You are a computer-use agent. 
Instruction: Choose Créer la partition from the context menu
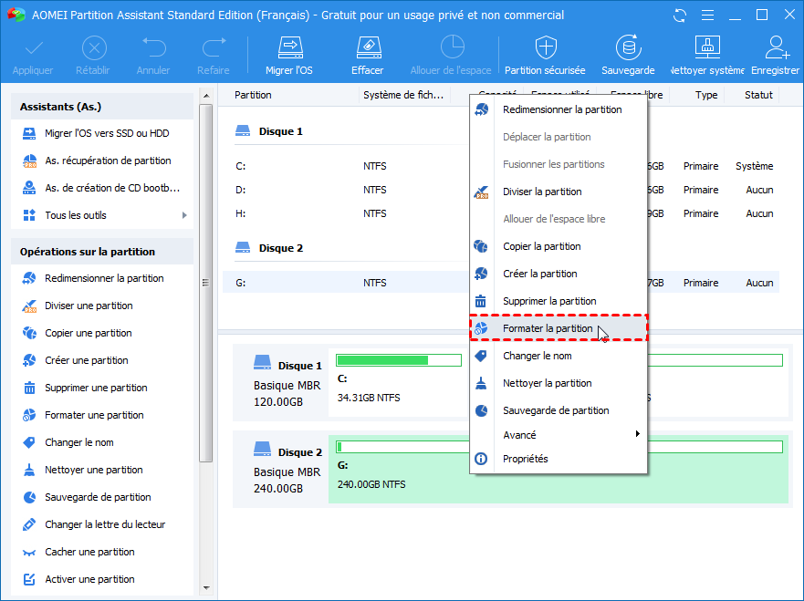559,274
